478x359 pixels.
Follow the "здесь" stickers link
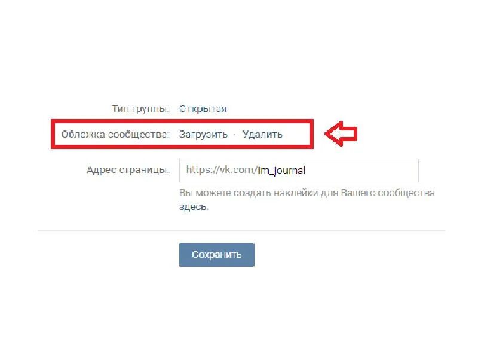pyautogui.click(x=192, y=206)
